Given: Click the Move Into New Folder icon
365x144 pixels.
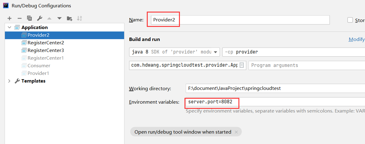Looking at the screenshot, I should (x=70, y=18).
